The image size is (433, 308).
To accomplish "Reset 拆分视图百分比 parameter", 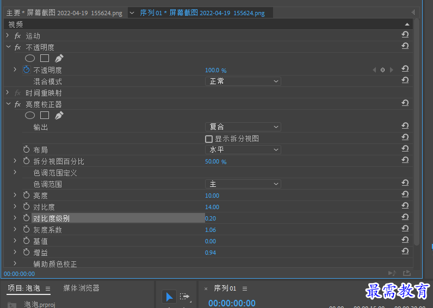I will coord(405,160).
